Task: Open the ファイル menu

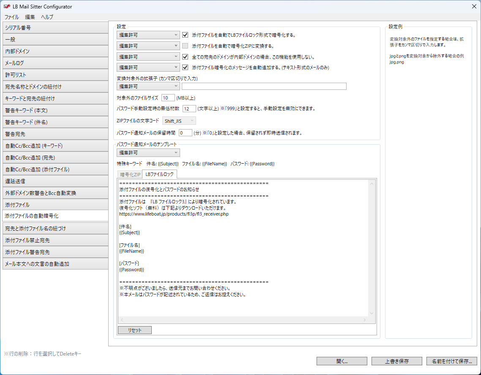Action: click(11, 17)
